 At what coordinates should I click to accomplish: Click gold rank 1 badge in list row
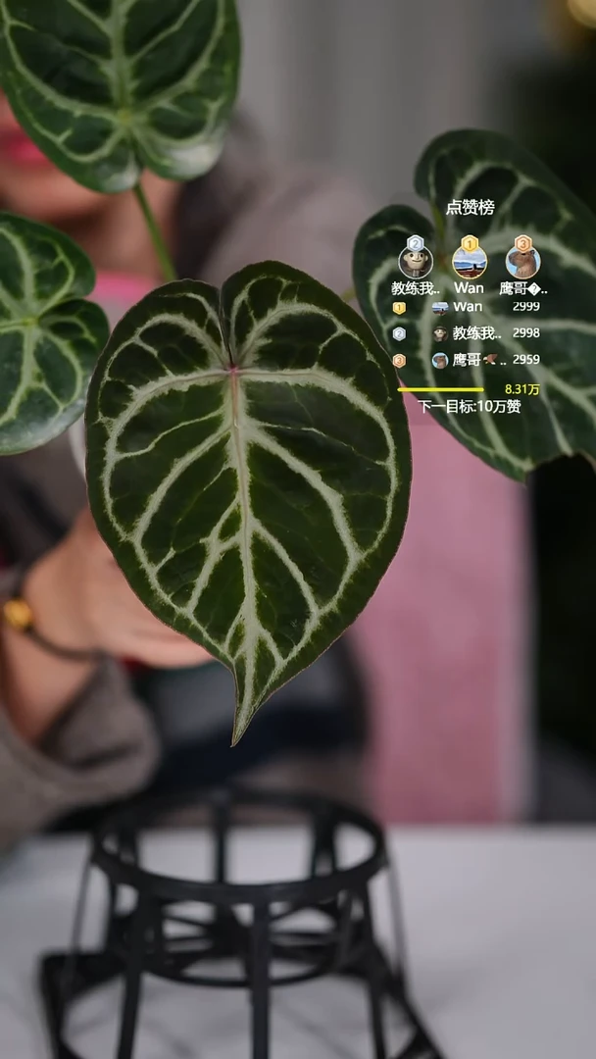pyautogui.click(x=399, y=307)
